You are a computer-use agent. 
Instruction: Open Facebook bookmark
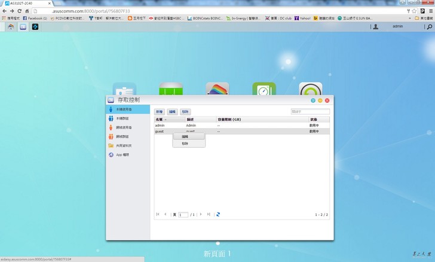35,18
